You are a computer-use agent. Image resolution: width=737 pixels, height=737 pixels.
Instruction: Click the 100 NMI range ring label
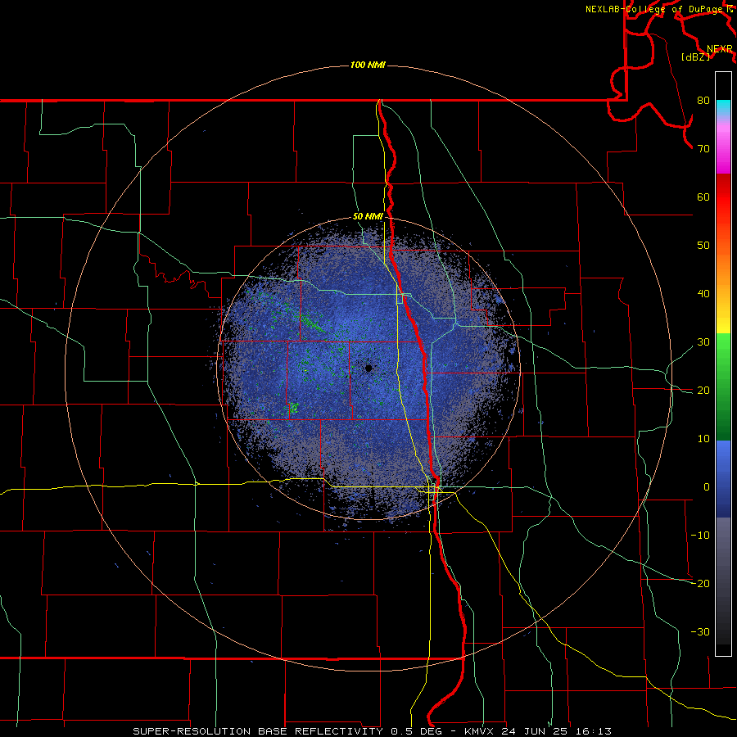click(x=368, y=65)
